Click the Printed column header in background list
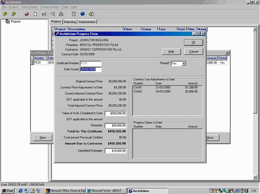The height and width of the screenshot is (194, 260). (222, 58)
